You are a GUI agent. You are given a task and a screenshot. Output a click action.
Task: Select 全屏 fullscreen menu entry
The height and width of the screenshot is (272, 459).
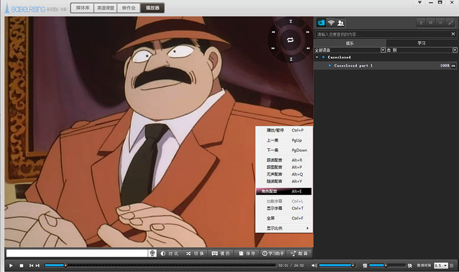click(284, 218)
